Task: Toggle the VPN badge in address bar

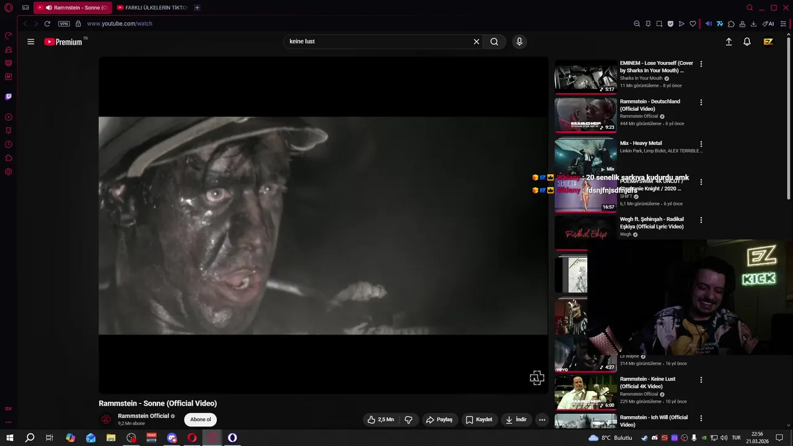Action: point(64,24)
